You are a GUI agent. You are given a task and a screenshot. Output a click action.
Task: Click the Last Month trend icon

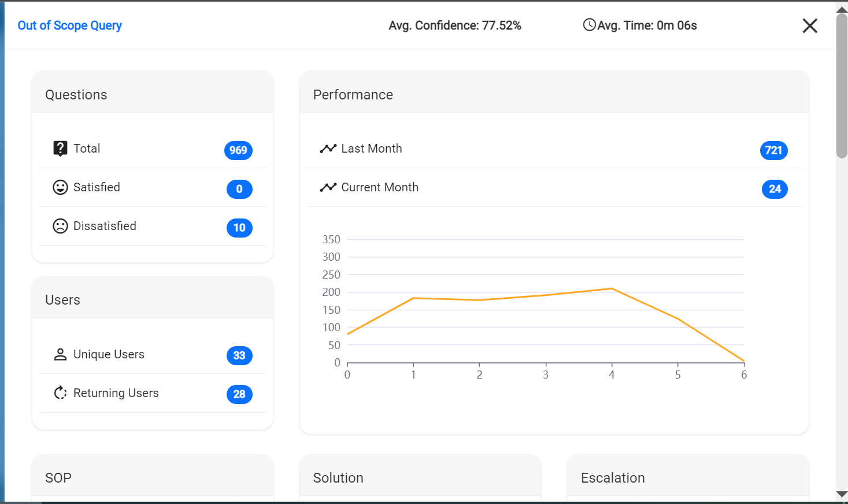click(x=328, y=149)
